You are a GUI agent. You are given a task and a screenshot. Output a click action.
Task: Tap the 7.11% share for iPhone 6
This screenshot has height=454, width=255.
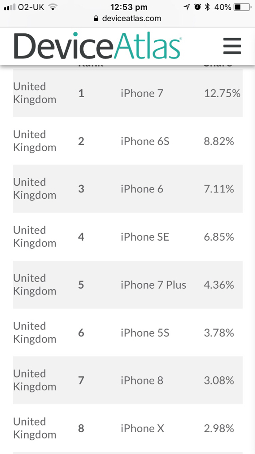pos(219,189)
